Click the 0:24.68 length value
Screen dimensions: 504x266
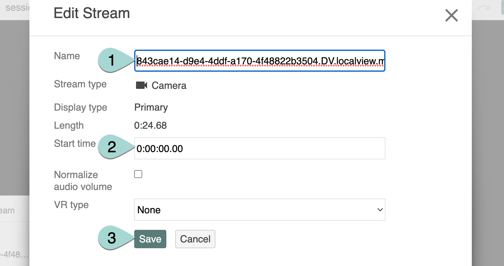click(x=150, y=125)
